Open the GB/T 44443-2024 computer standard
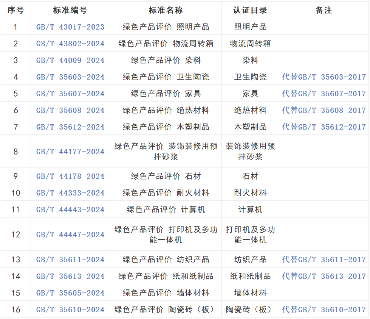This screenshot has height=319, width=370. pyautogui.click(x=70, y=210)
